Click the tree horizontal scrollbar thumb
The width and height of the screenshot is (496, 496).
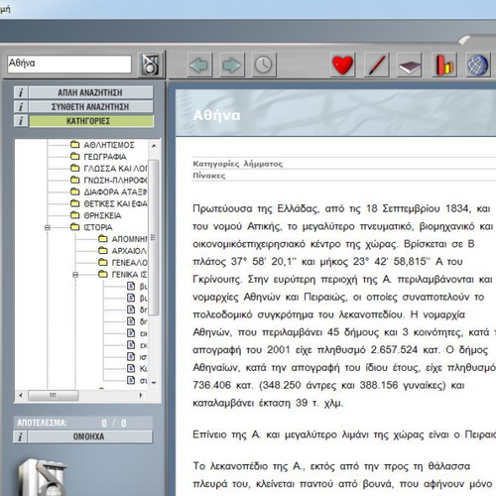point(53,395)
